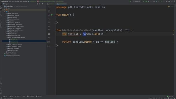This screenshot has height=99, width=176.
Task: Open the Favorites side tab
Action: click(x=1, y=91)
